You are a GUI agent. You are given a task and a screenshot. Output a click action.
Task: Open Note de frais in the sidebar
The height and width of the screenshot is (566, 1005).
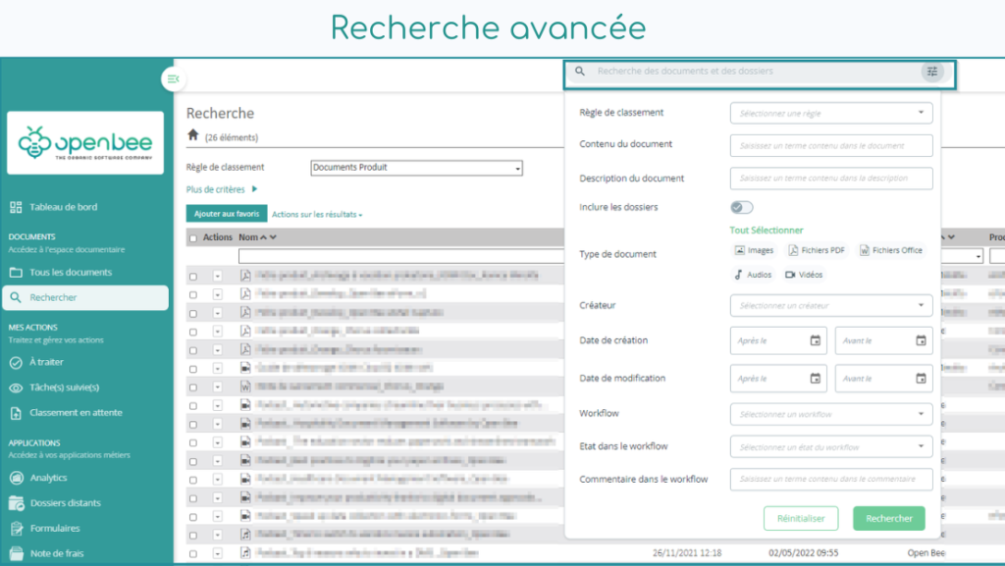coord(55,554)
